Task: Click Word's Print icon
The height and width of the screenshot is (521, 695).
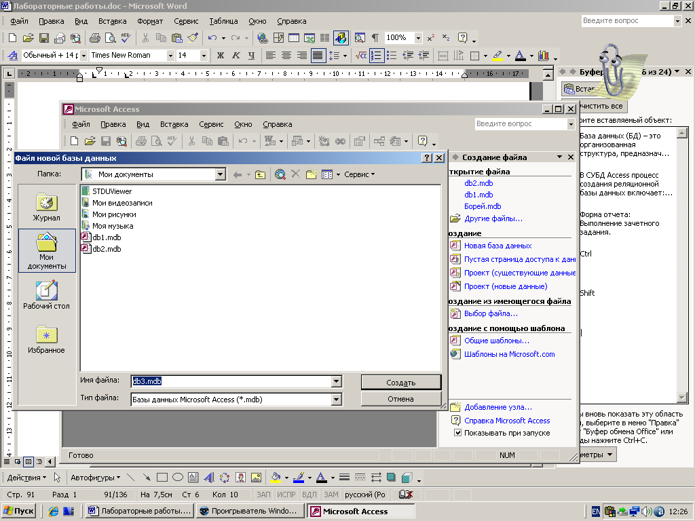Action: point(95,38)
